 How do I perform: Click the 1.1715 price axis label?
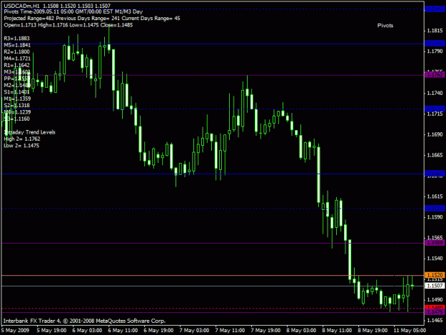[x=435, y=114]
